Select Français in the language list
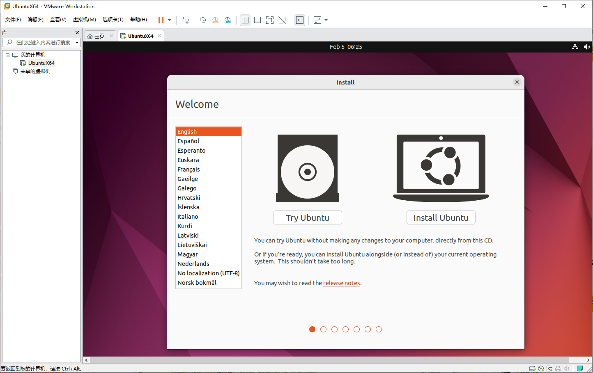The height and width of the screenshot is (373, 593). click(x=209, y=169)
